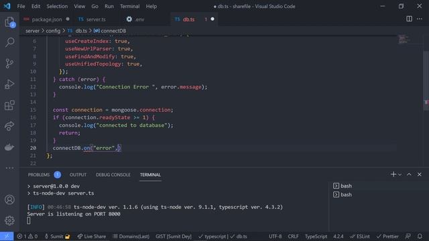Viewport: 429px width, 241px height.
Task: Click the server breadcrumb
Action: (x=32, y=31)
